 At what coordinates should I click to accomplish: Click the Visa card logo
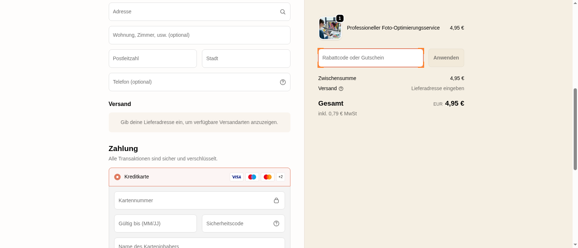coord(236,177)
